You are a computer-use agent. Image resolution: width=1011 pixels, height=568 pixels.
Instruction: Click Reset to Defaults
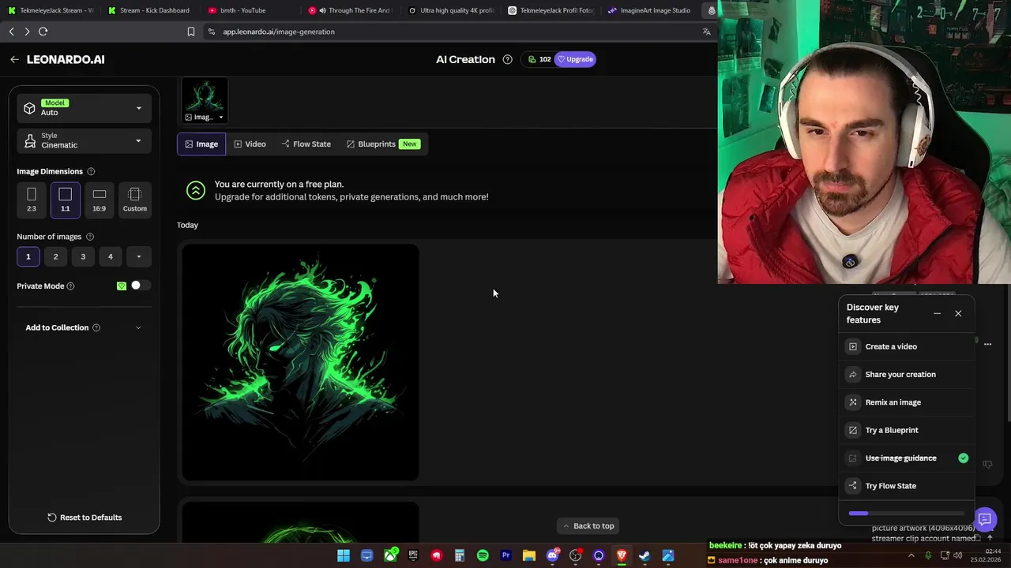[85, 518]
